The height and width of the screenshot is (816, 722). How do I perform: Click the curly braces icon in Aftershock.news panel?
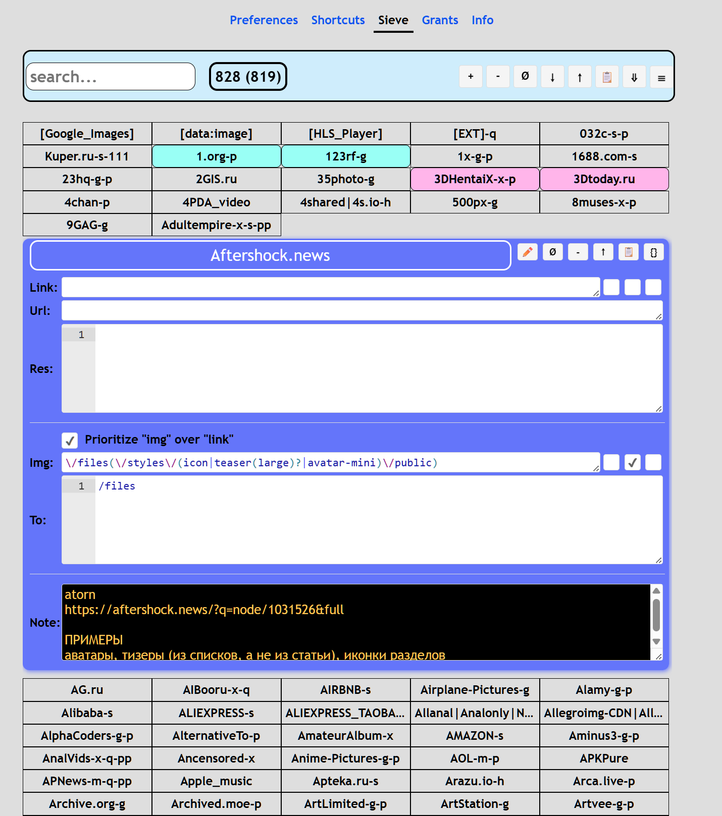point(654,252)
